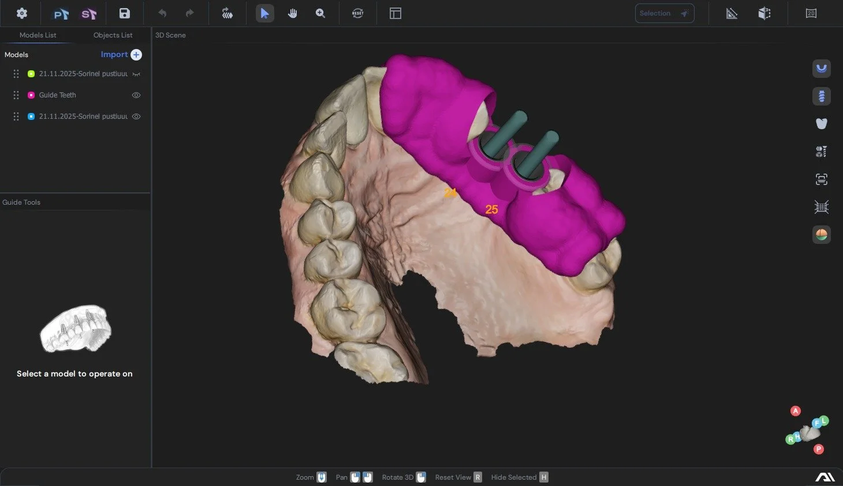The width and height of the screenshot is (843, 486).
Task: Open the 3D Scene tab
Action: [x=170, y=35]
